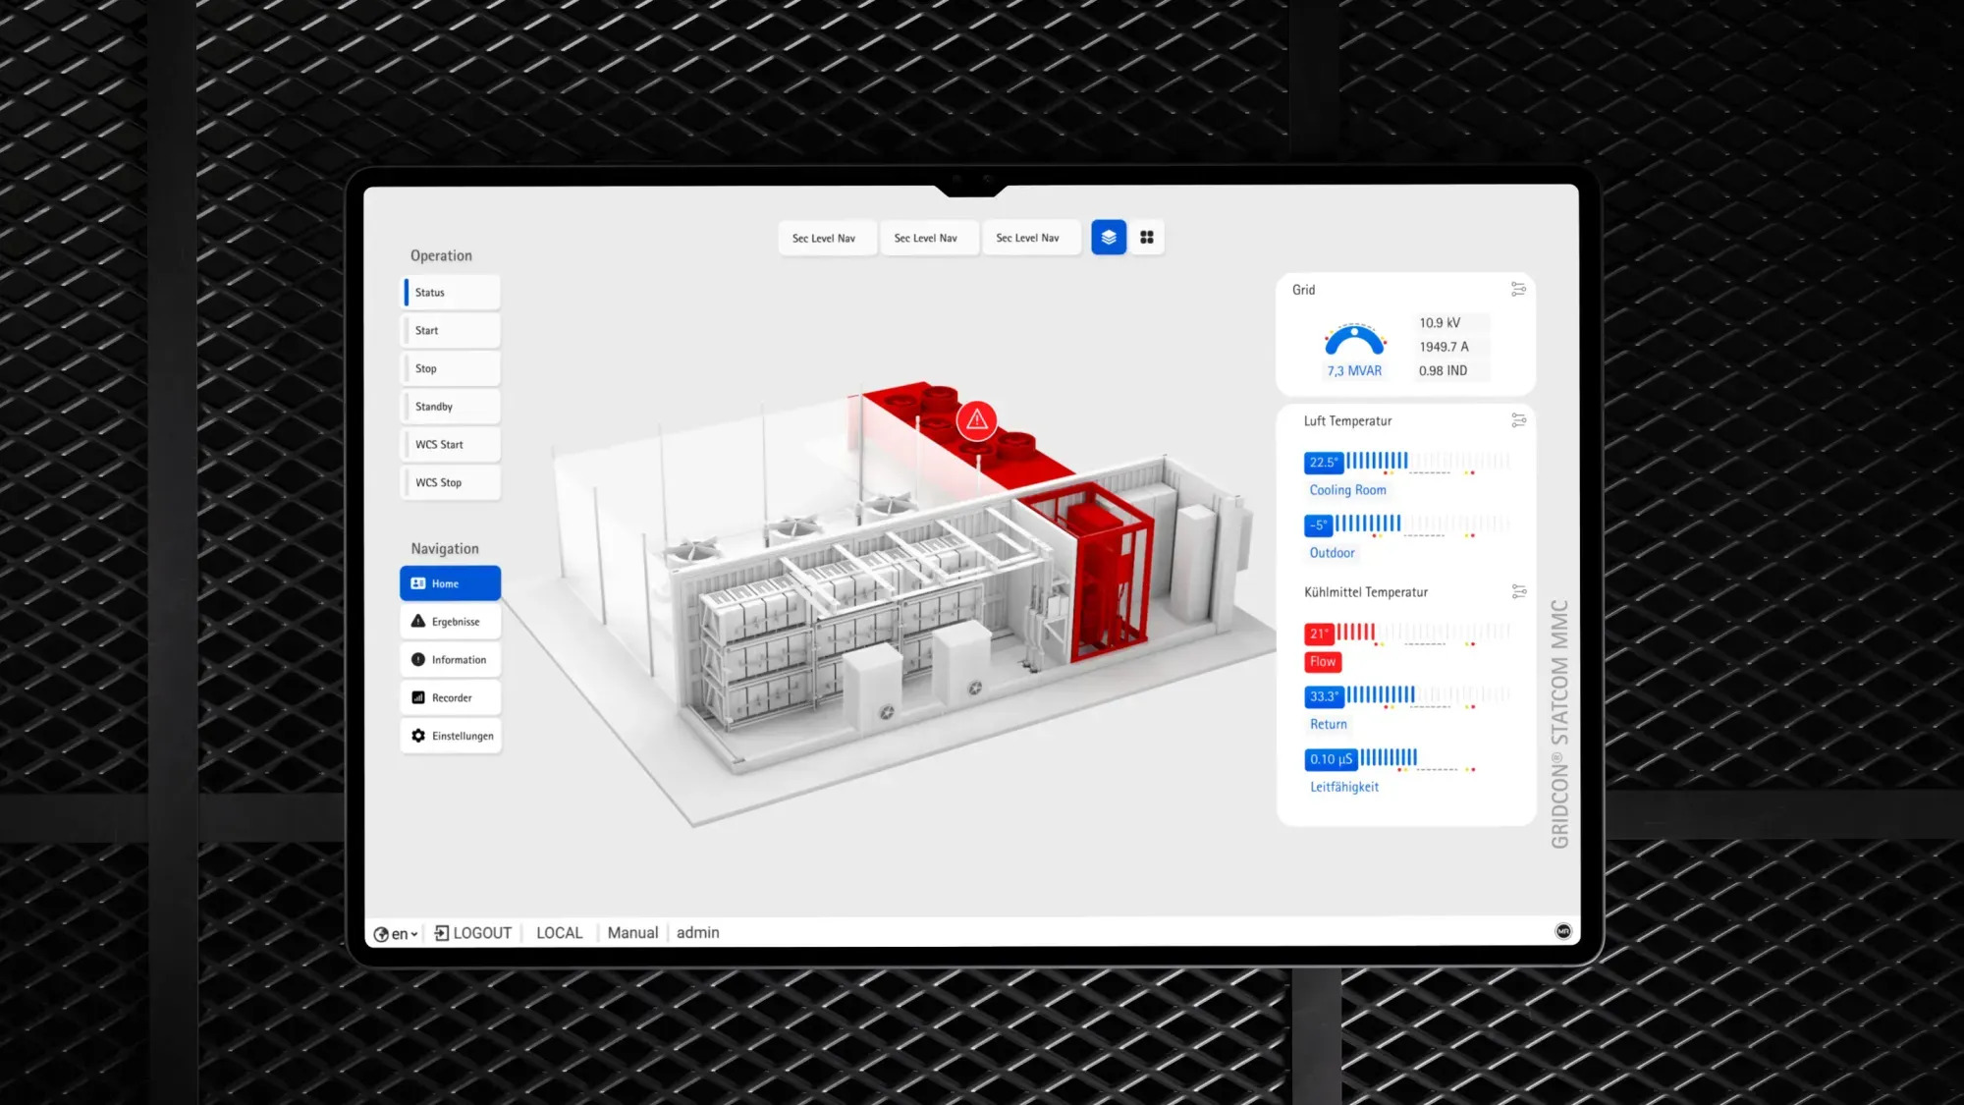Screen dimensions: 1964x1105
Task: Switch to the middle Sec Level Nav tab
Action: (x=929, y=237)
